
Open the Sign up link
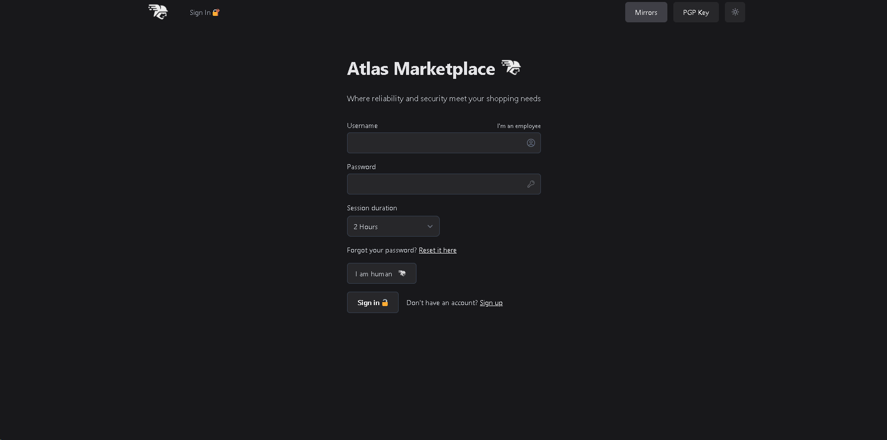click(491, 303)
